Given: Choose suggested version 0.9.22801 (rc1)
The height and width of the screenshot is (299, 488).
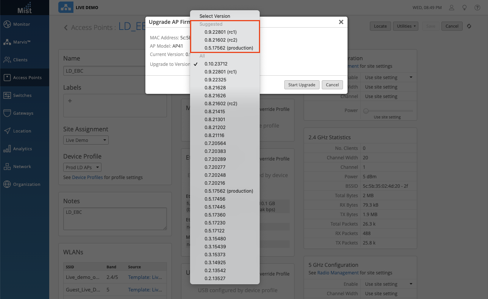Looking at the screenshot, I should (x=225, y=32).
